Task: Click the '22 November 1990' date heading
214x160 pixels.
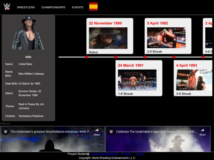Action: point(105,23)
